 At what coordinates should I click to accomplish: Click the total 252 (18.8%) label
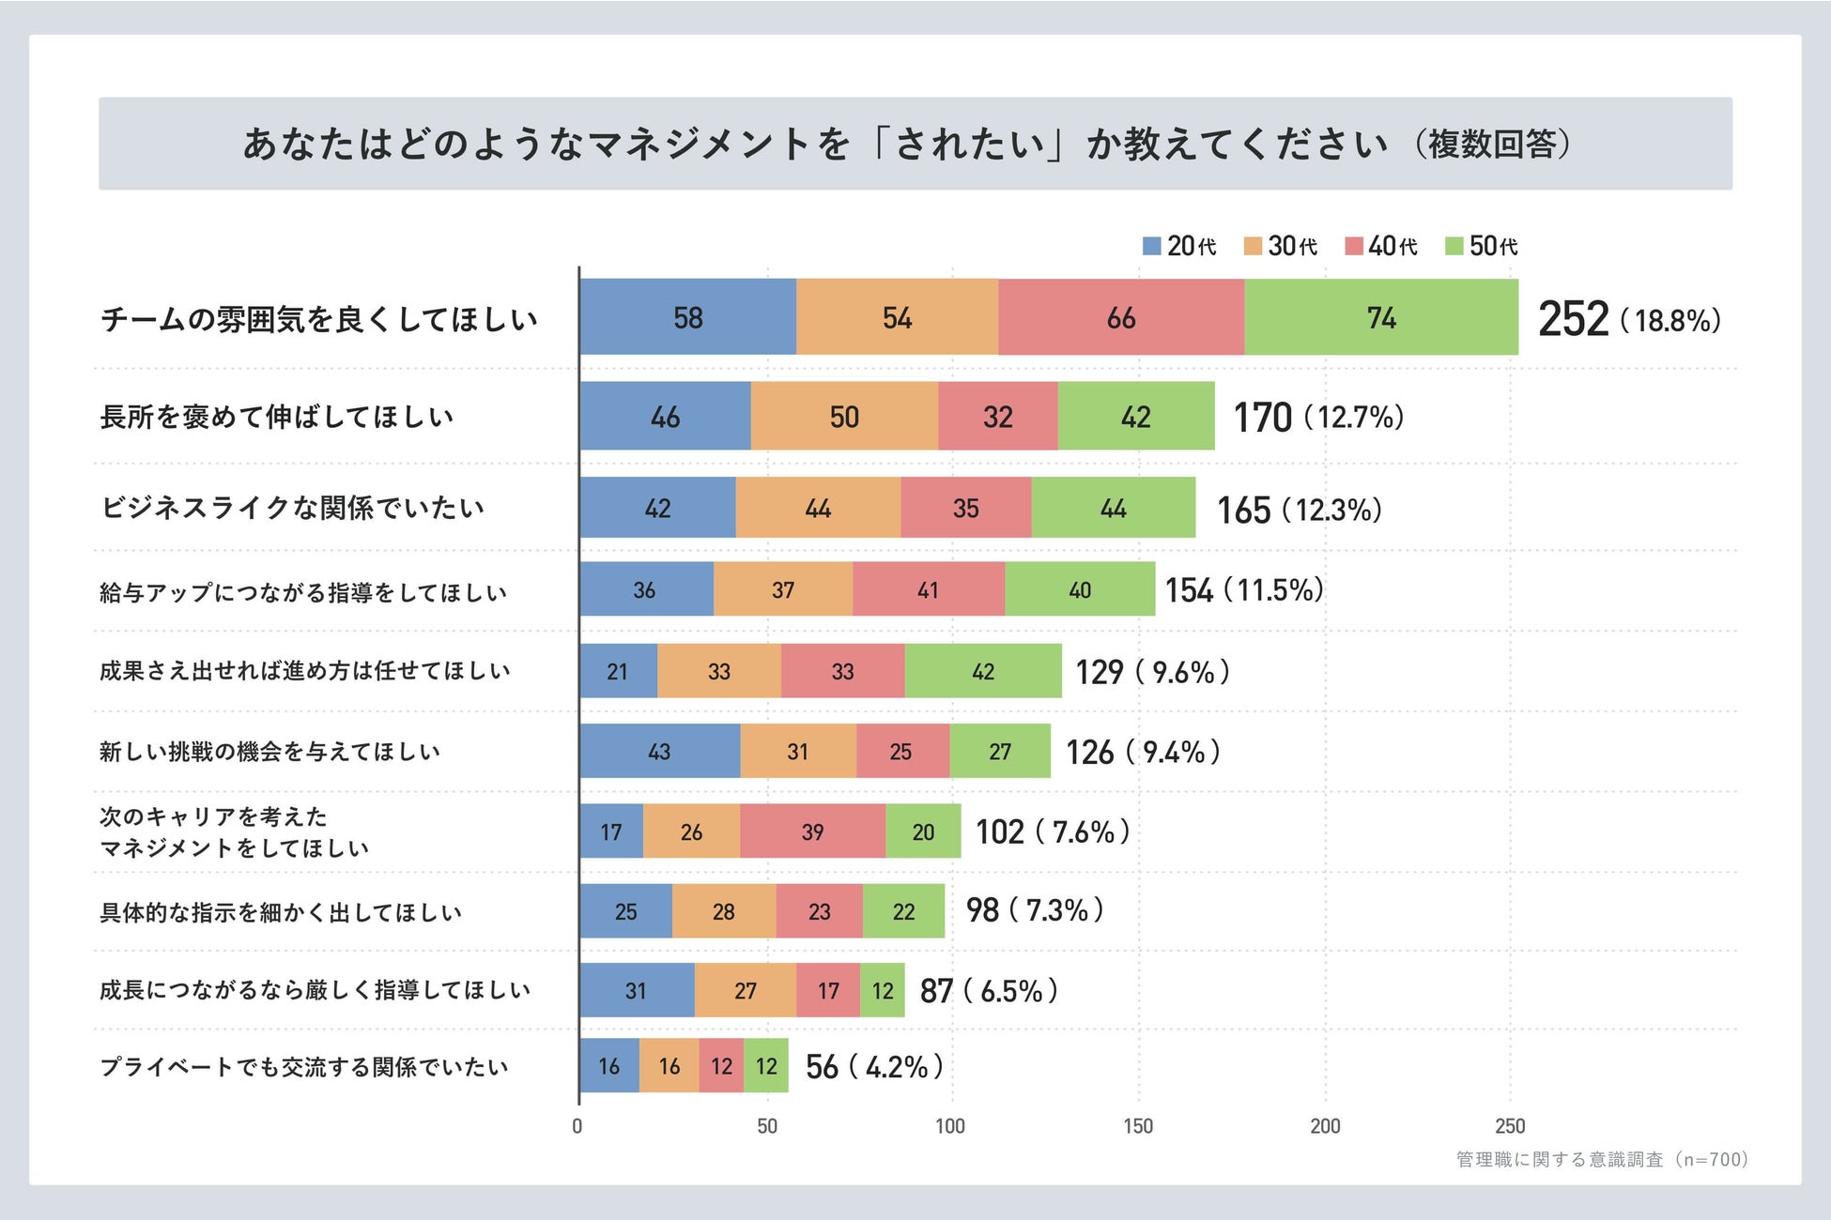click(x=1629, y=319)
